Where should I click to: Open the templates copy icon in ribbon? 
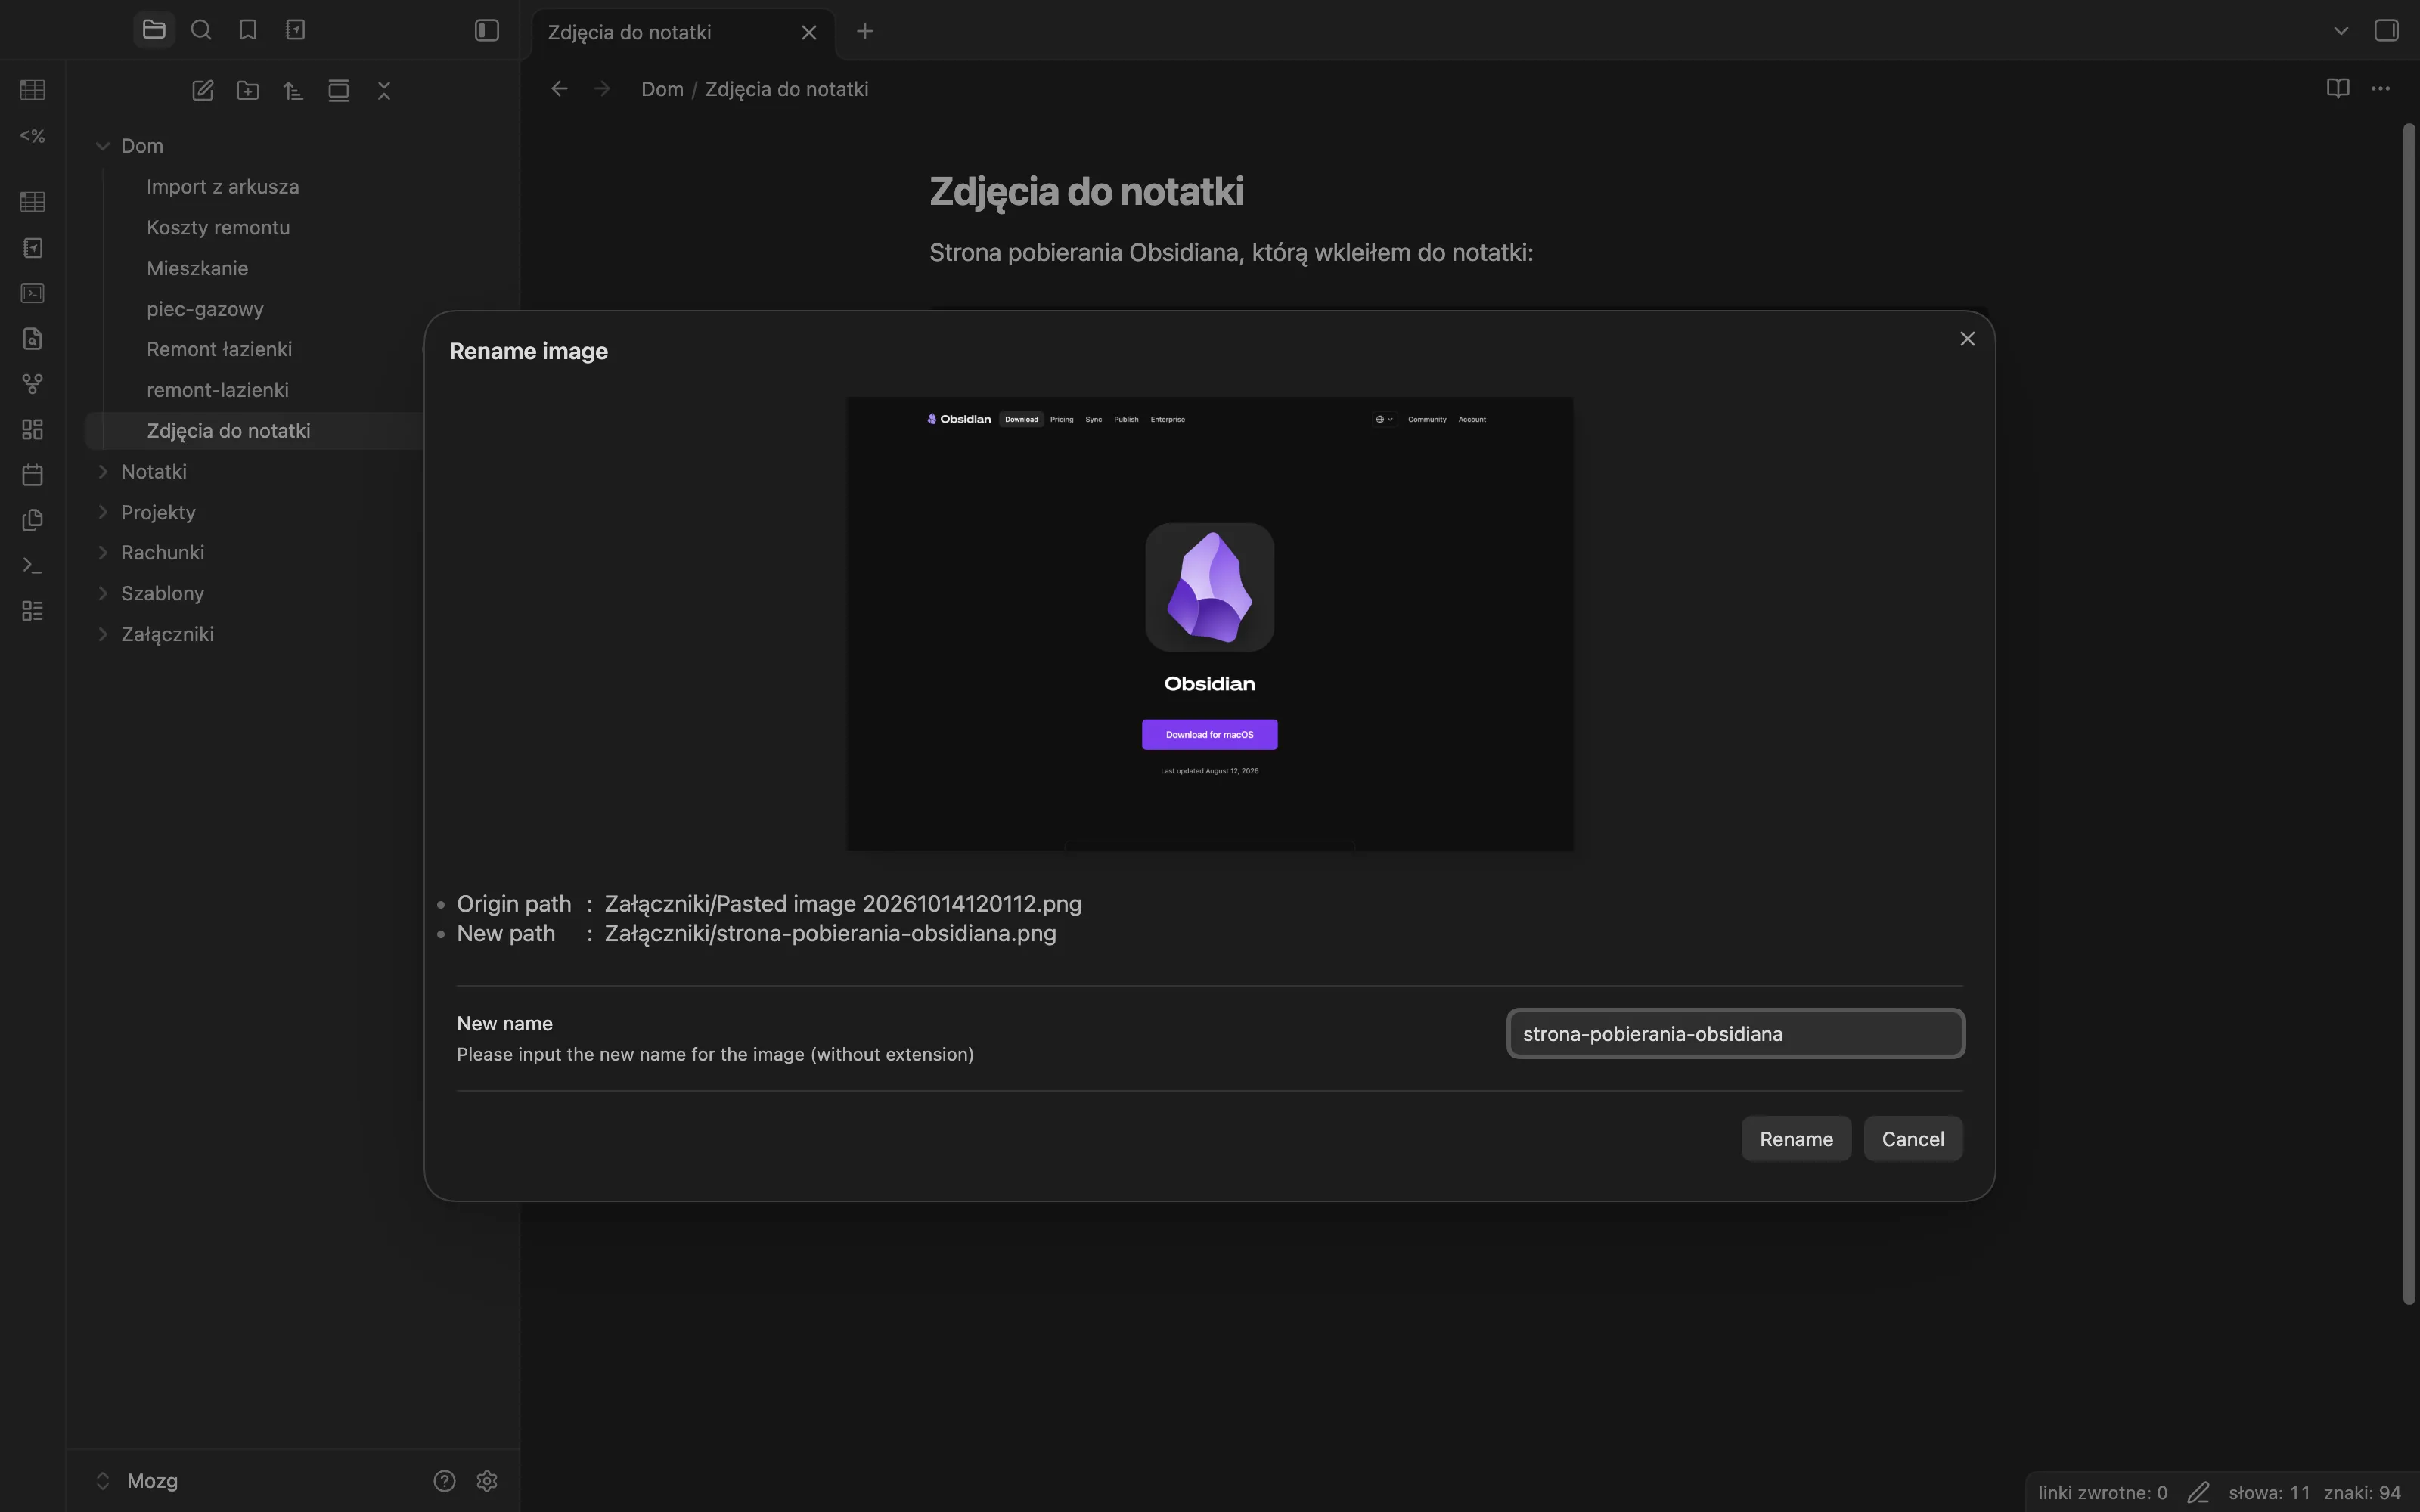pos(32,520)
